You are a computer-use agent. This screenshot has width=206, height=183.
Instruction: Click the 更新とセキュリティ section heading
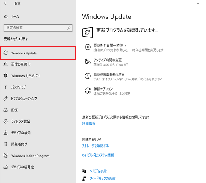tap(16, 39)
